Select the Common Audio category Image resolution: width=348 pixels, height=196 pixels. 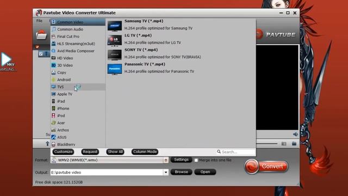78,29
